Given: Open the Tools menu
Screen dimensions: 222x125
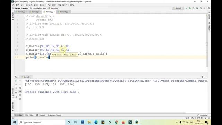Looking at the screenshot, I should [54, 5].
